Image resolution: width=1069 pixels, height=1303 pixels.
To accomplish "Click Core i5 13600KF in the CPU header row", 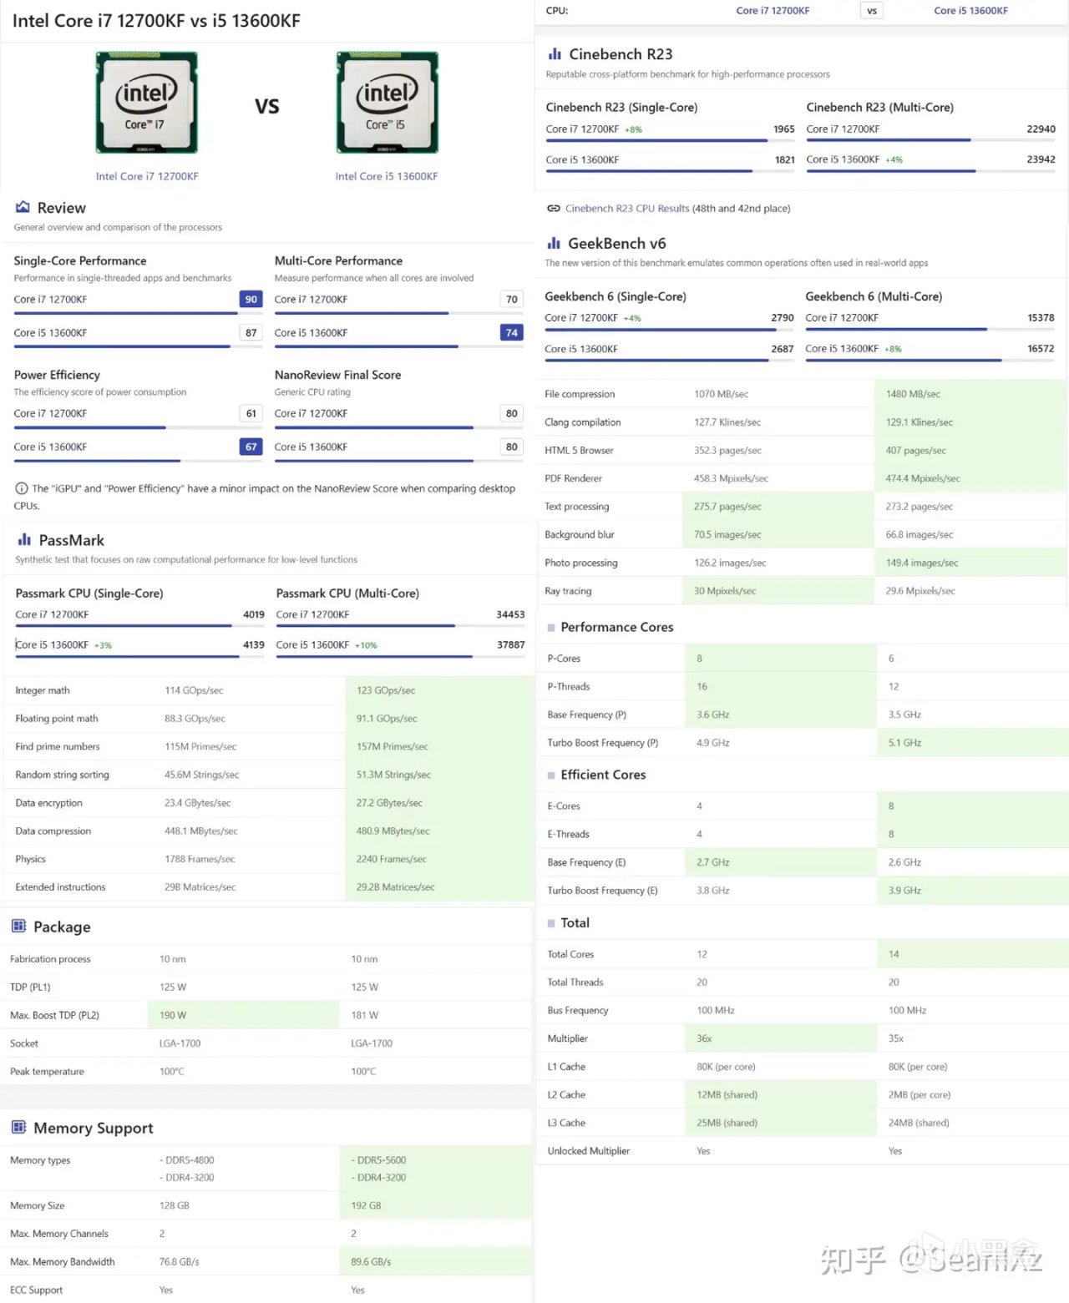I will click(x=970, y=11).
